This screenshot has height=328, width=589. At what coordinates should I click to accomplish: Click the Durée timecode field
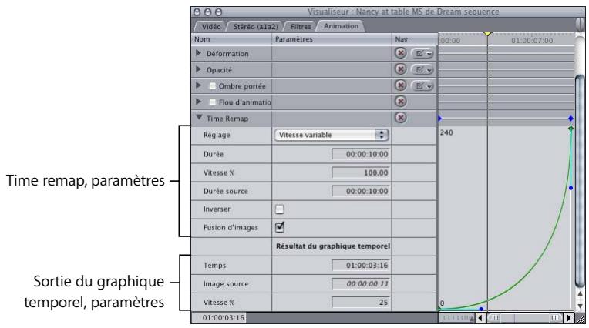(x=361, y=154)
